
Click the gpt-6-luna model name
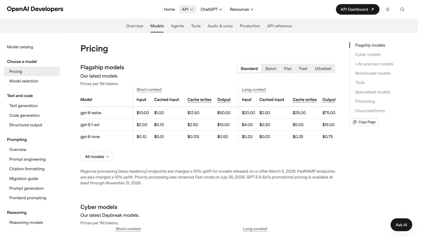click(90, 137)
